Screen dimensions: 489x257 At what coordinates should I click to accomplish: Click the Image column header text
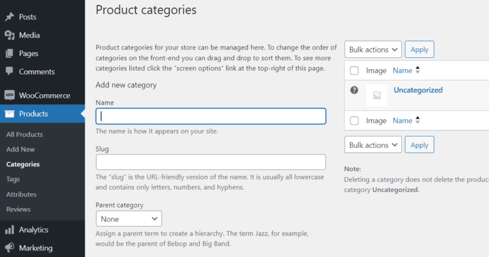point(376,70)
